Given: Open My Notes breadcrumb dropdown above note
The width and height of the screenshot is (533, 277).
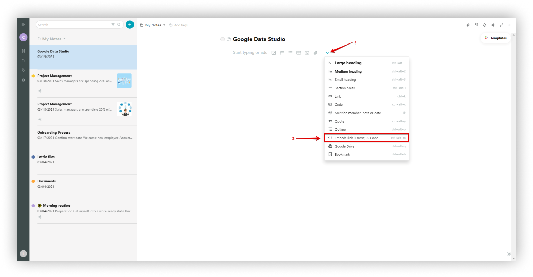Looking at the screenshot, I should (153, 25).
